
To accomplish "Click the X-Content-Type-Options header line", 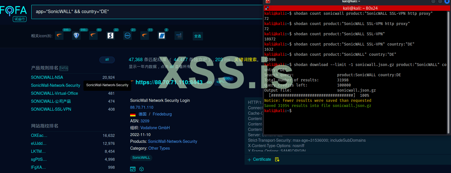I will click(276, 146).
